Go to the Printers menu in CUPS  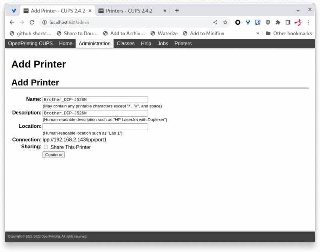pos(183,43)
